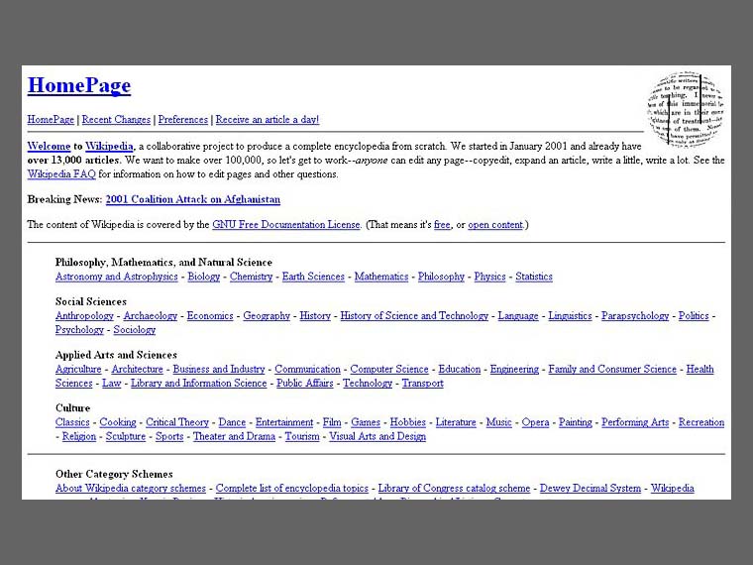Open the large HomePage title link
This screenshot has width=753, height=565.
point(79,85)
